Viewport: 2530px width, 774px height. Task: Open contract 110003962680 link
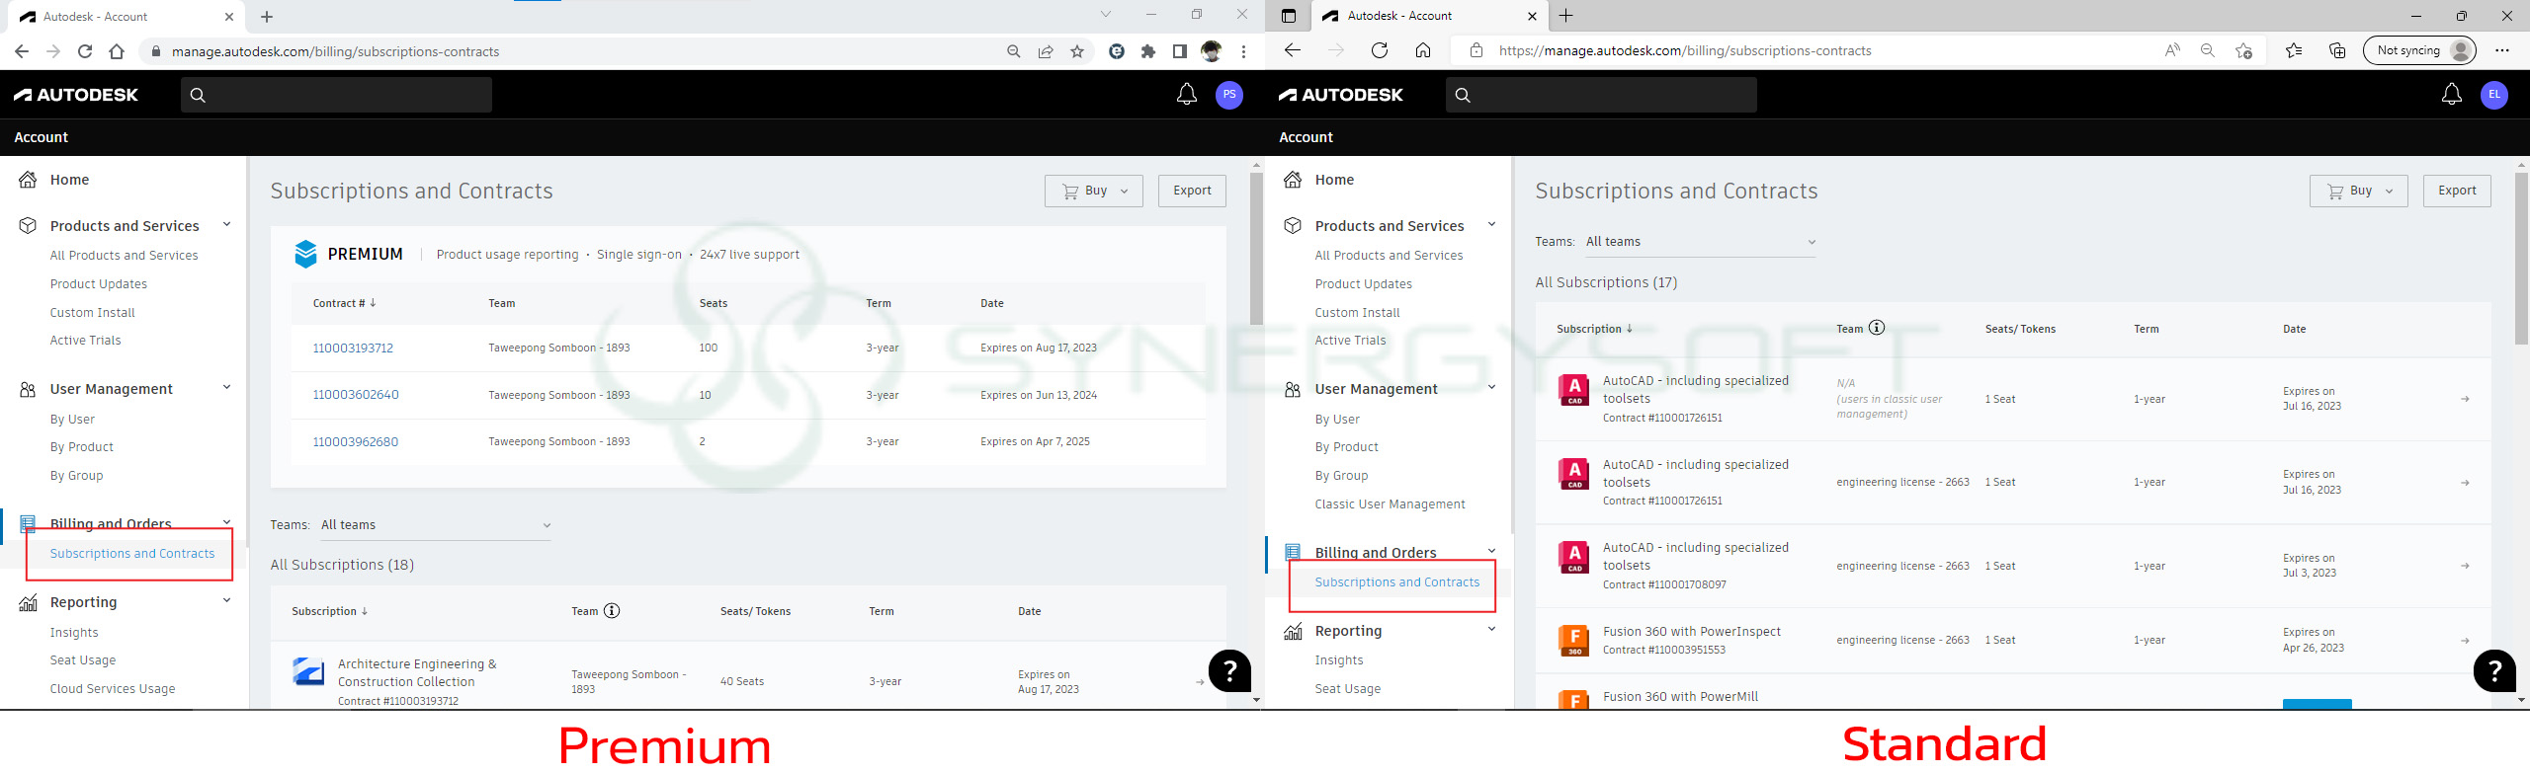coord(356,442)
